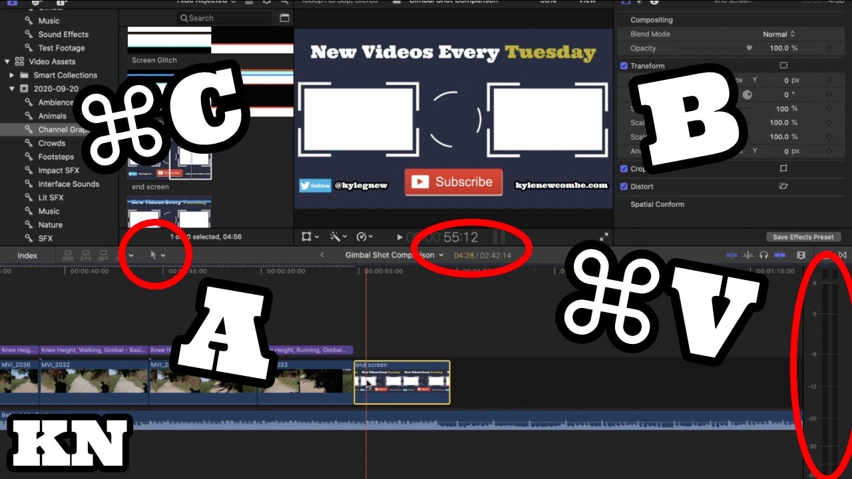The width and height of the screenshot is (852, 479).
Task: Click the Knee Height, Walking, Gimbal keyword bar
Action: coord(94,350)
